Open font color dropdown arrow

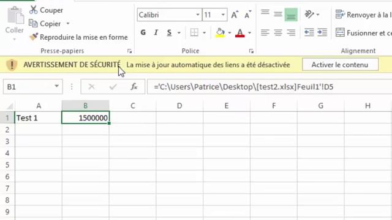click(249, 32)
